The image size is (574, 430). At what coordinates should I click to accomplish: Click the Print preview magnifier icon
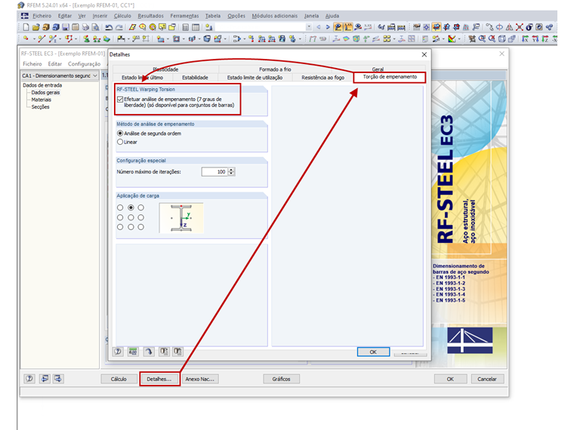(95, 27)
